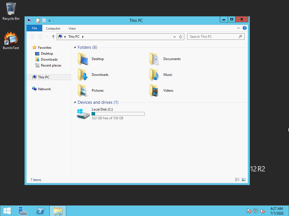Select the Videos folder icon
The image size is (289, 216).
click(154, 91)
